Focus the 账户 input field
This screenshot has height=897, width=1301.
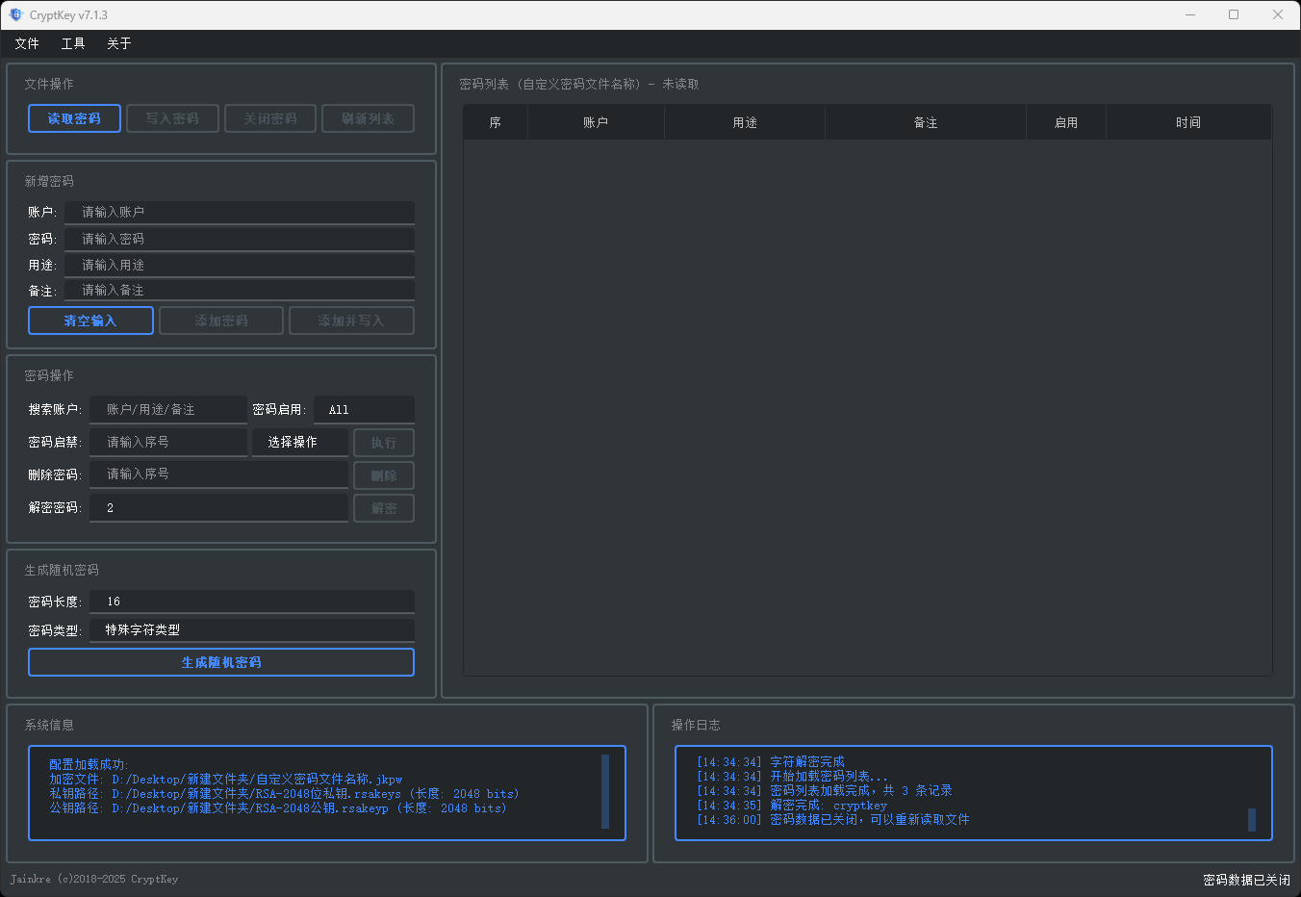point(239,213)
